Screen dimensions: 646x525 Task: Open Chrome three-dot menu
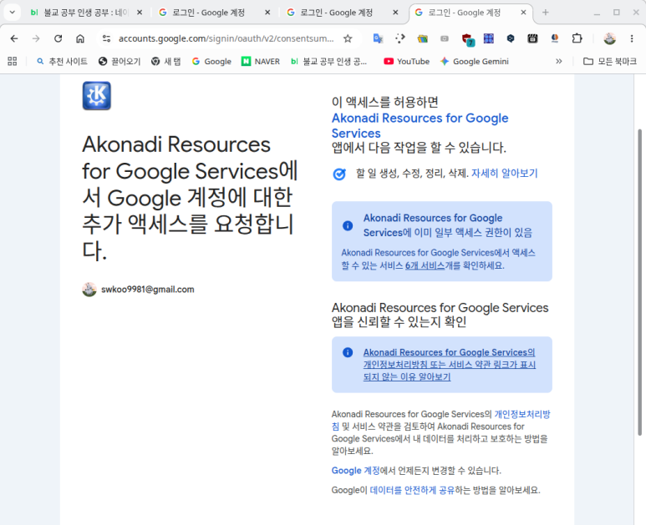[x=632, y=38]
